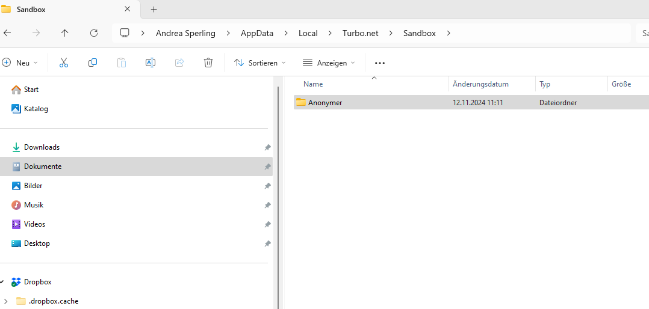Open a new tab with plus button
649x309 pixels.
[154, 9]
